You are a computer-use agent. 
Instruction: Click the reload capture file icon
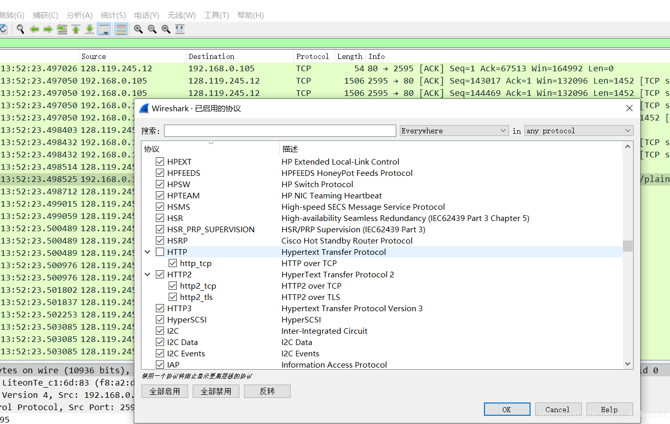tap(3, 29)
